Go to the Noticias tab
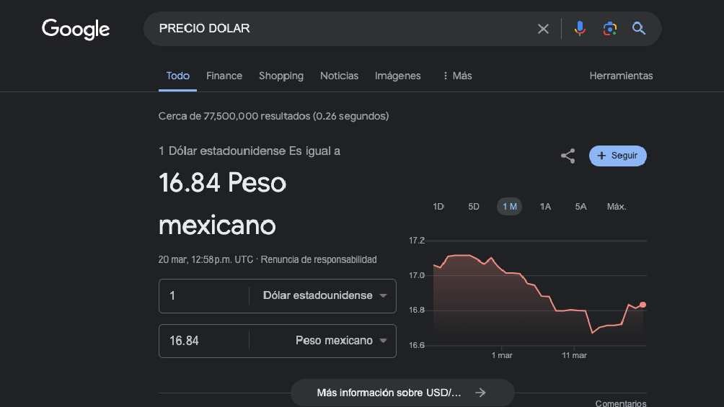Viewport: 724px width, 407px height. (339, 76)
